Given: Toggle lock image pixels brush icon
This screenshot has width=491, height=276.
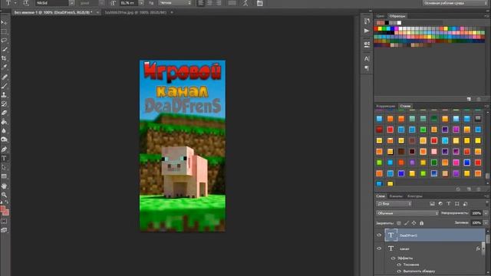Looking at the screenshot, I should click(x=406, y=223).
